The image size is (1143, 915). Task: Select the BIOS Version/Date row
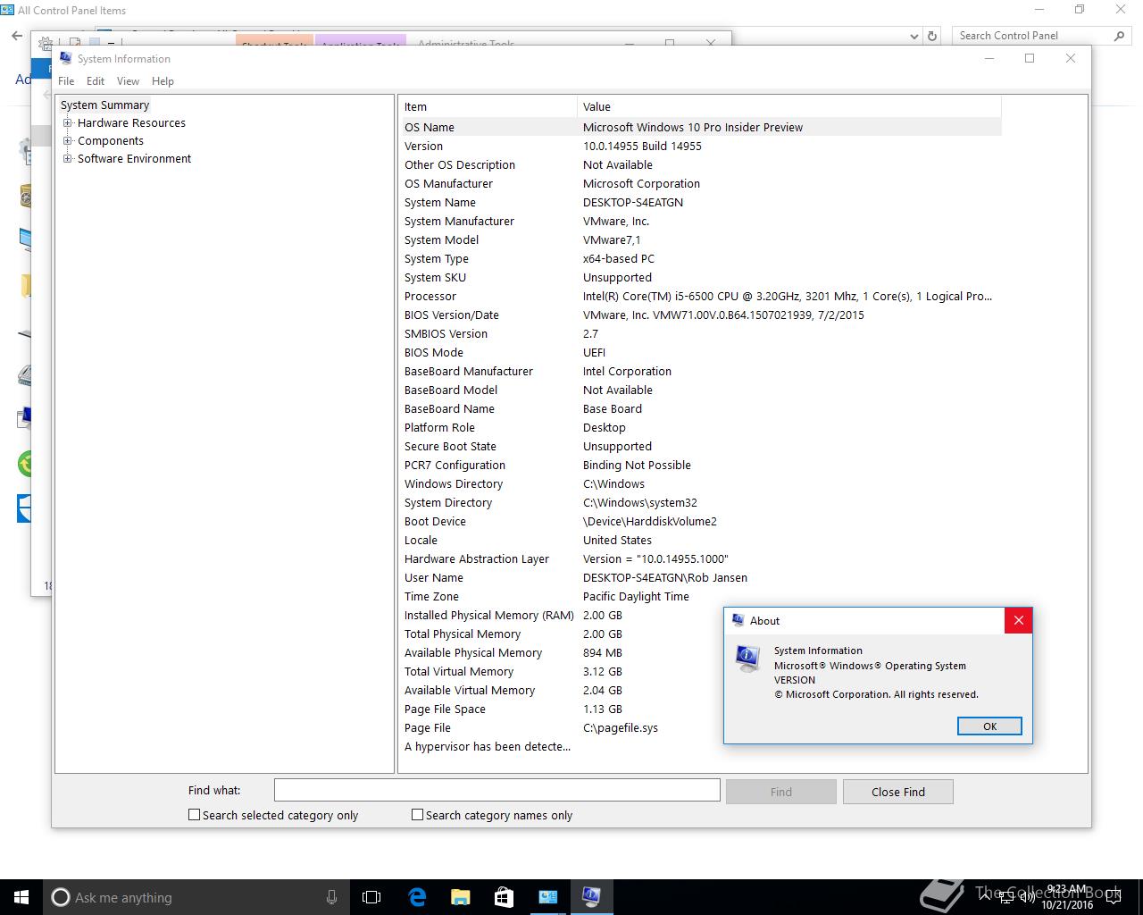tap(701, 315)
